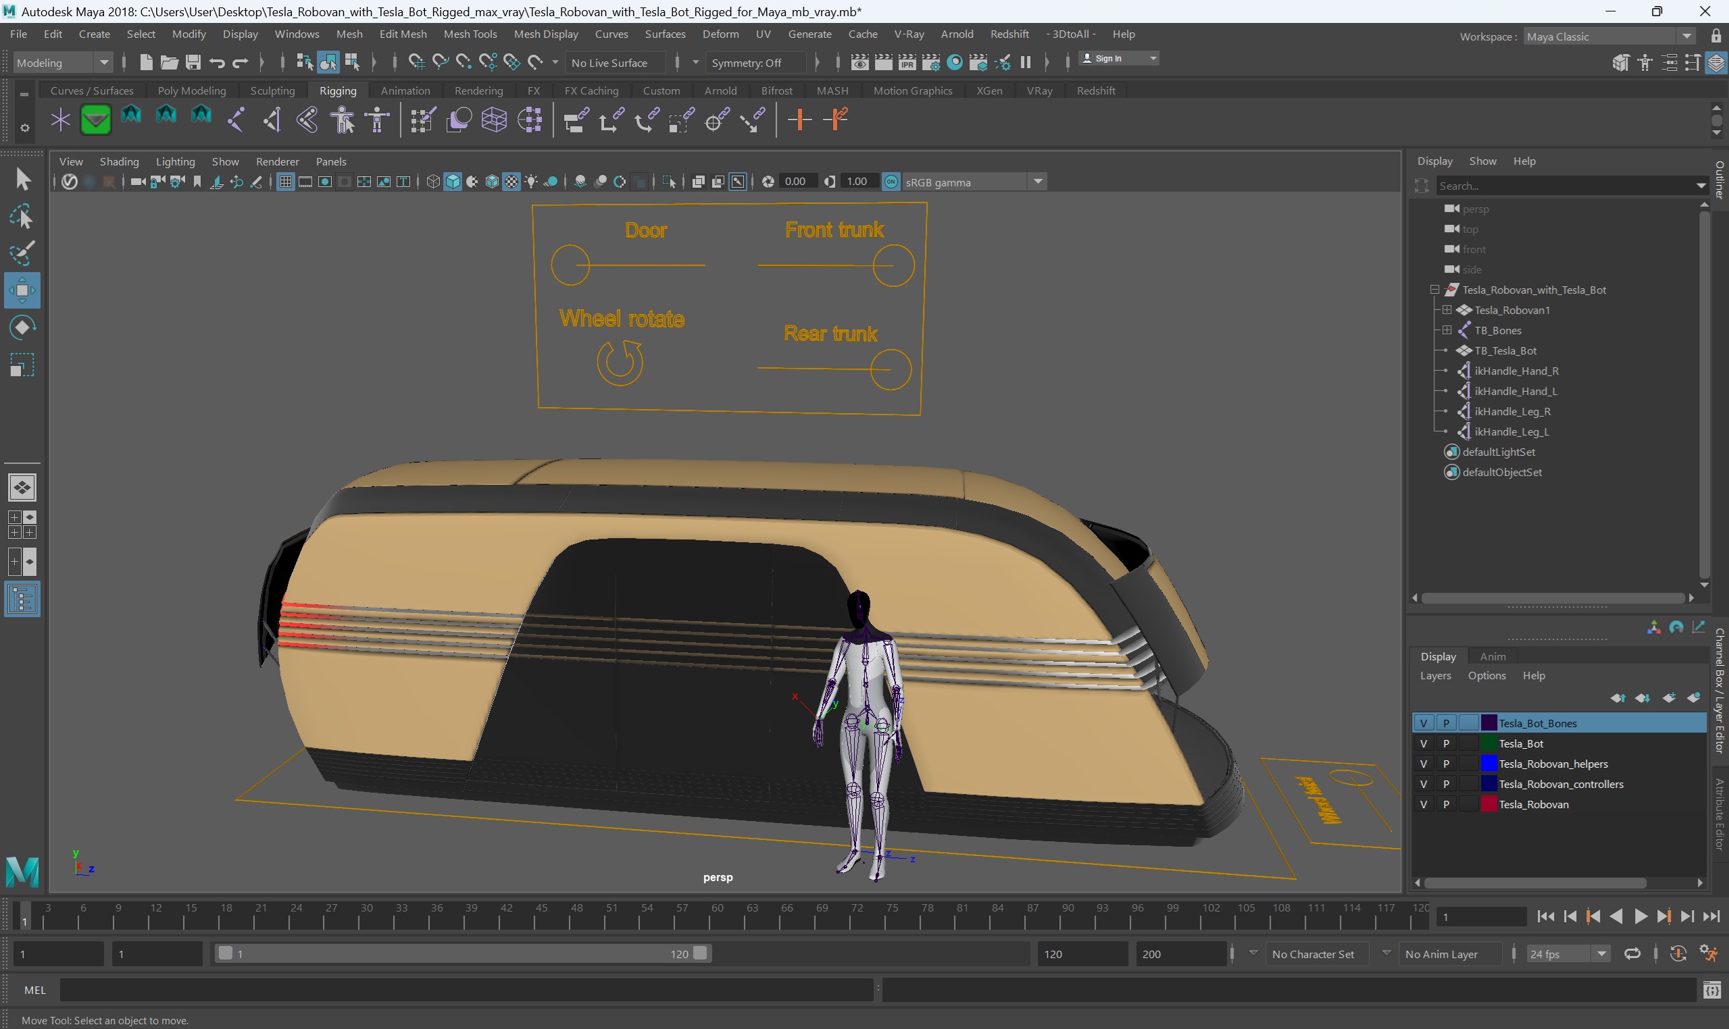Click the Create IK Handle shelf icon

click(272, 120)
